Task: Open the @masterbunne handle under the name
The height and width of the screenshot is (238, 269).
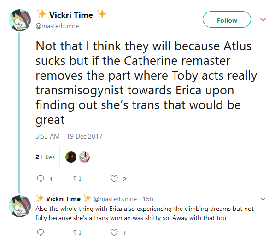Action: (x=57, y=26)
